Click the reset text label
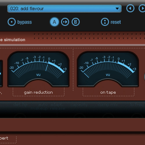 116,22
